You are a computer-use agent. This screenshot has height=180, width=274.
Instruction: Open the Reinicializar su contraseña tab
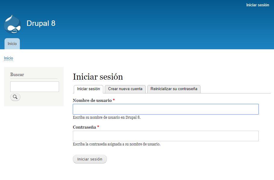174,89
